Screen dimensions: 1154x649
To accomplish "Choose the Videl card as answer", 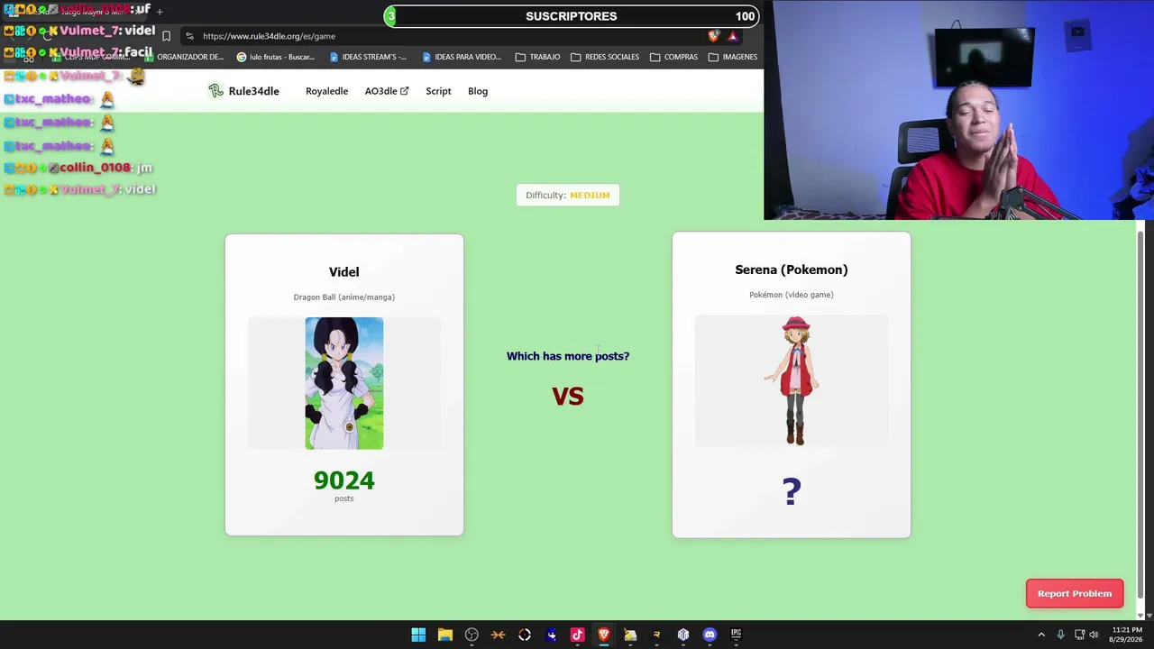I will point(344,385).
